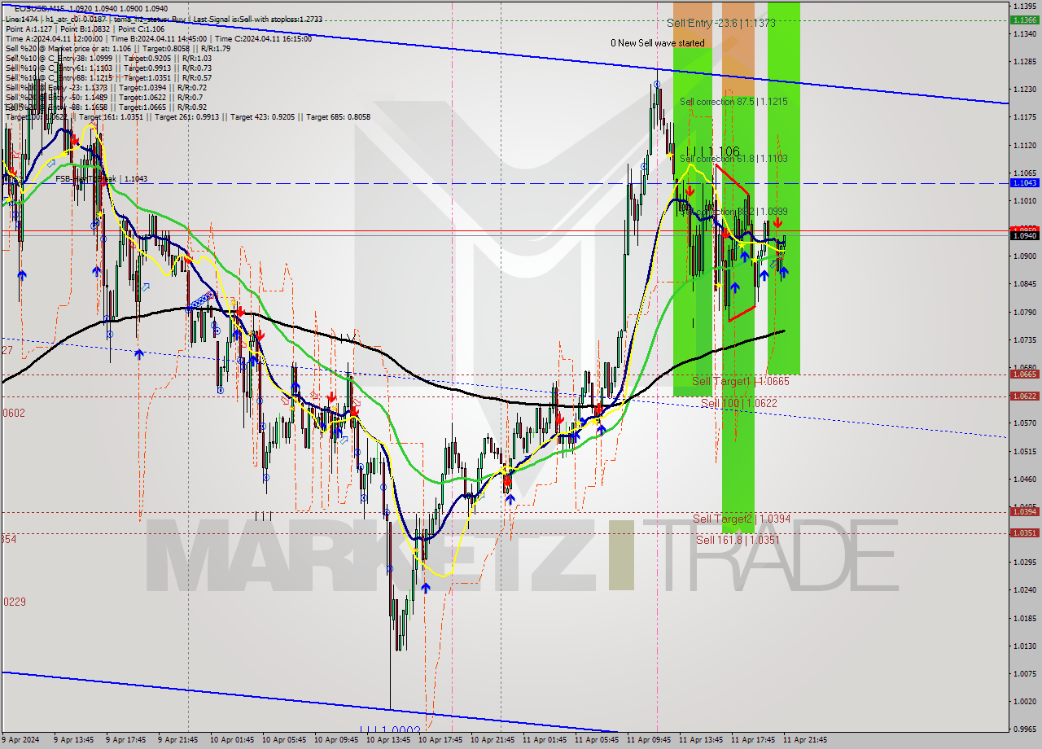Screen dimensions: 1042x749
Task: Click the 'Sell 100 | 1.0622' label
Action: pyautogui.click(x=738, y=403)
